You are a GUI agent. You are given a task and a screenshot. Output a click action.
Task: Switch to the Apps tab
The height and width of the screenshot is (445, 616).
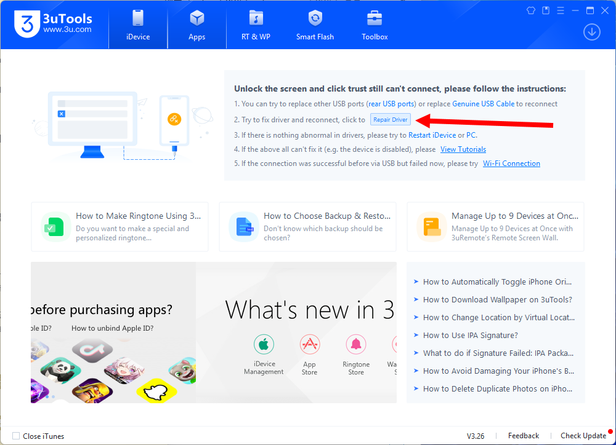click(197, 25)
